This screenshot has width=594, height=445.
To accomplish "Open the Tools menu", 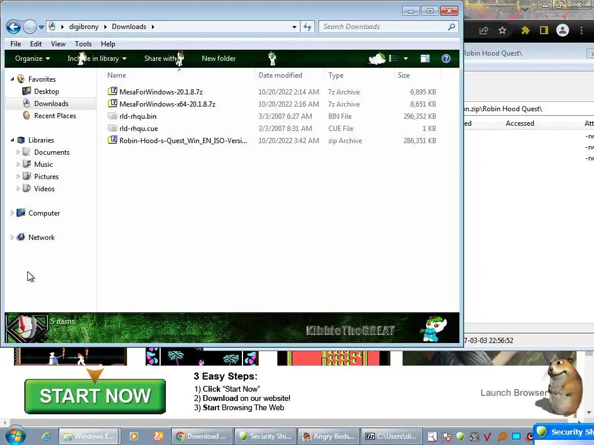I will tap(83, 44).
